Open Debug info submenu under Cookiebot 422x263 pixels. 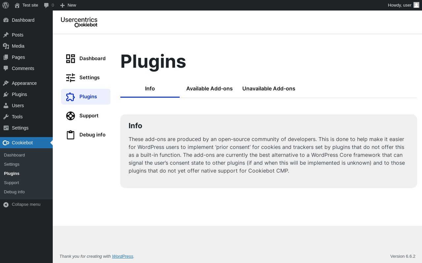tap(14, 192)
